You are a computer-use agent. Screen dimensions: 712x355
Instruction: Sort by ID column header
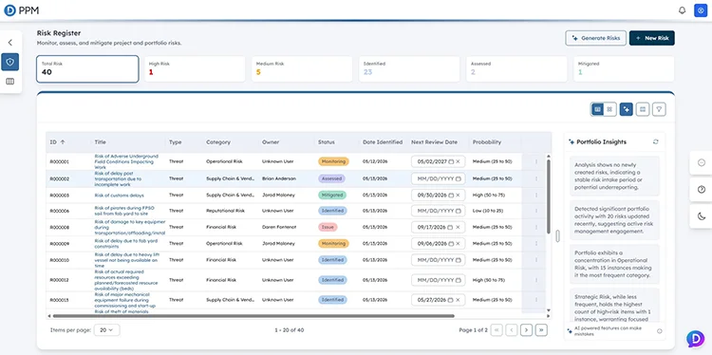pos(57,142)
